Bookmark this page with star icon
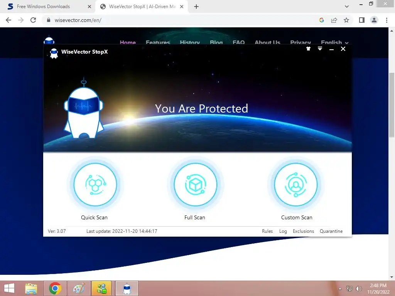Image resolution: width=395 pixels, height=296 pixels. tap(346, 20)
